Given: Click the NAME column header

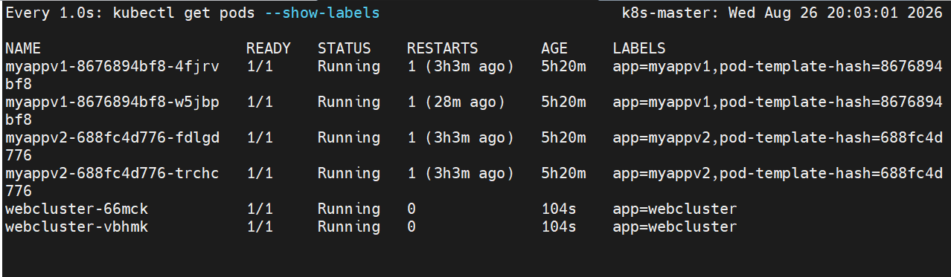Looking at the screenshot, I should pos(22,49).
